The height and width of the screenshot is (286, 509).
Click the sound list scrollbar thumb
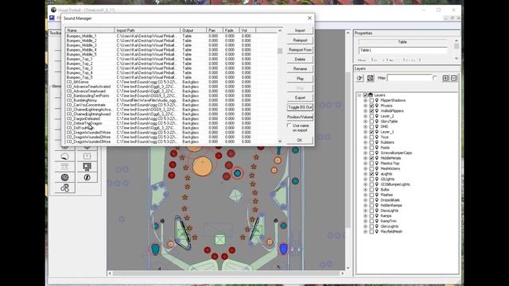tap(280, 51)
